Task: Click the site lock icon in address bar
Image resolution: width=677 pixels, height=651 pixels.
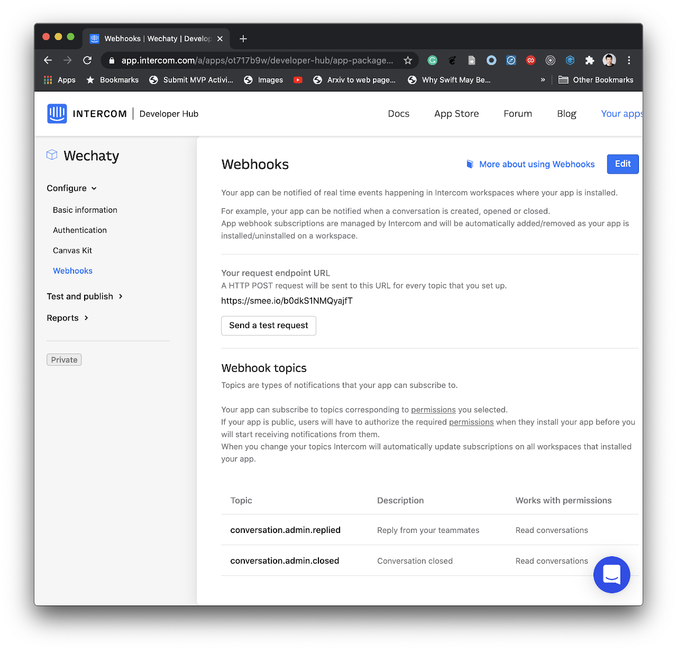Action: click(112, 60)
